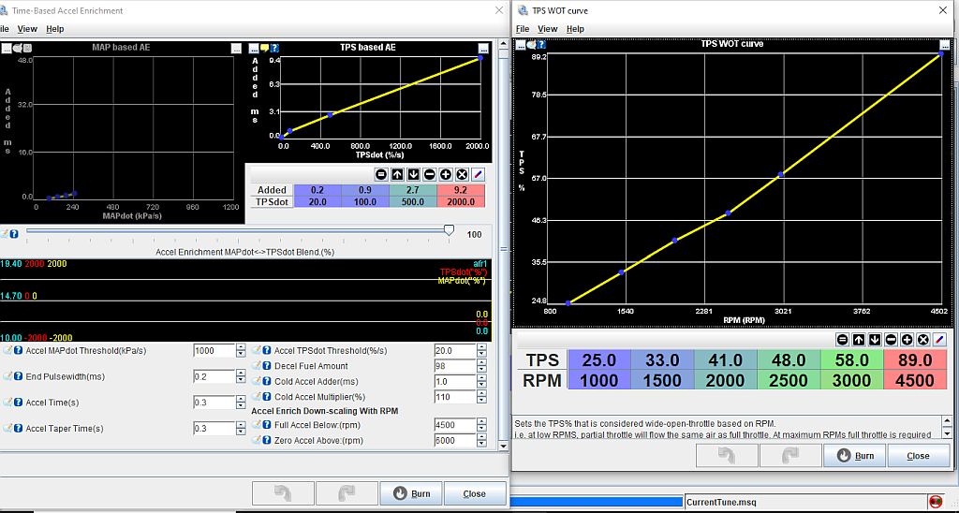Click the red status icon beside CurrentTune.msq
The image size is (959, 513).
coord(934,502)
